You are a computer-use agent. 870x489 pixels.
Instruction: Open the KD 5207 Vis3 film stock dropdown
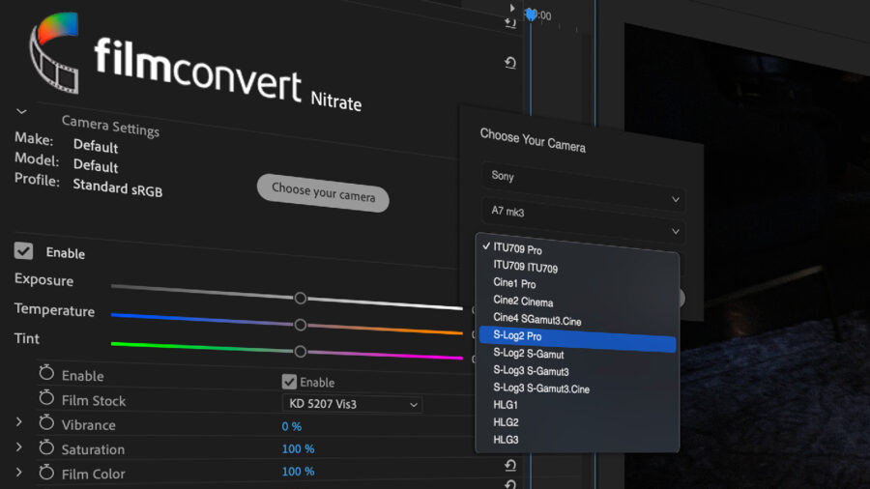coord(353,404)
